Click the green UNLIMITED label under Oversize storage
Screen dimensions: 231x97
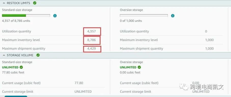[128, 67]
